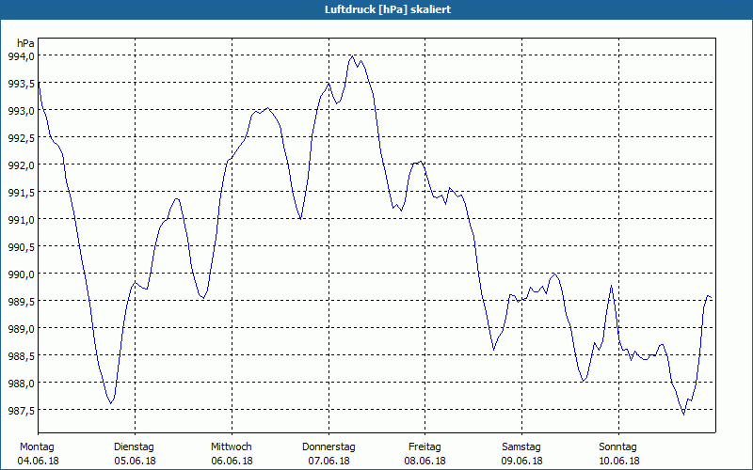Click the 08.06.18 date label
Image resolution: width=753 pixels, height=470 pixels.
pyautogui.click(x=425, y=461)
